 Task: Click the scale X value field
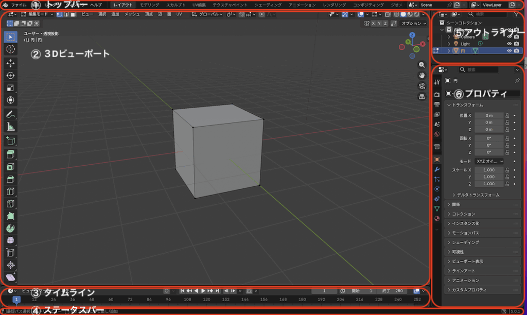[489, 170]
